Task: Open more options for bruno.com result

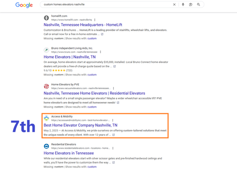Action: pos(100,52)
